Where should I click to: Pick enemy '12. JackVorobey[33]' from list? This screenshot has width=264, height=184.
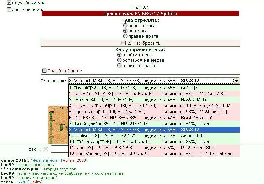point(154,154)
